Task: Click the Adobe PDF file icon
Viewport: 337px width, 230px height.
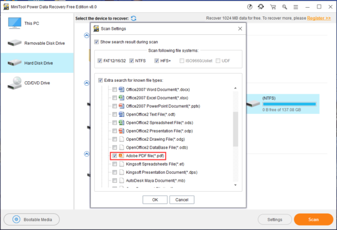Action: tap(121, 156)
